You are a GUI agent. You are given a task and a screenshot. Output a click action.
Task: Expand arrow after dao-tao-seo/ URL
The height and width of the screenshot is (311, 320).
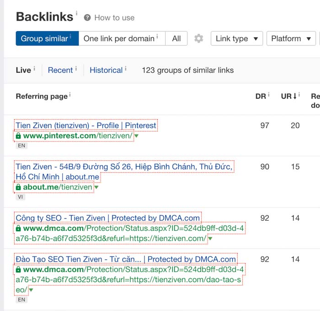[x=31, y=290]
